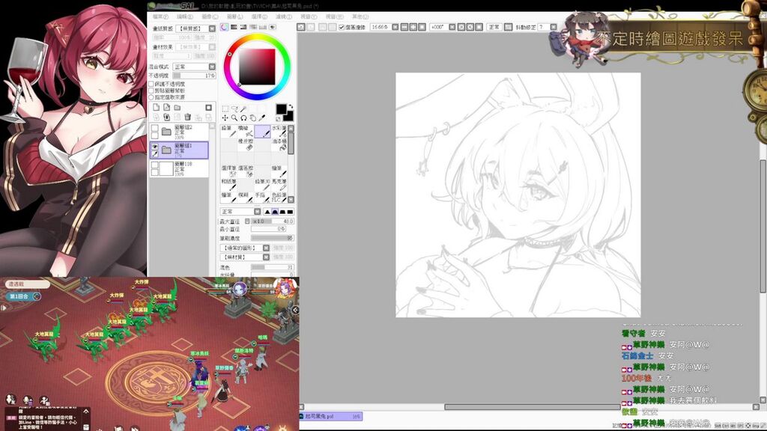Image resolution: width=767 pixels, height=431 pixels.
Task: Adjust the 不透明度 opacity slider
Action: point(194,76)
